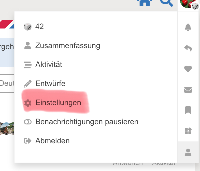Toggle Benachrichtigungen pausieren
The height and width of the screenshot is (171, 200).
click(x=87, y=122)
